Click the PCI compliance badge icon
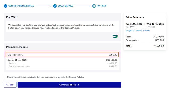The image size is (173, 91). point(115,36)
